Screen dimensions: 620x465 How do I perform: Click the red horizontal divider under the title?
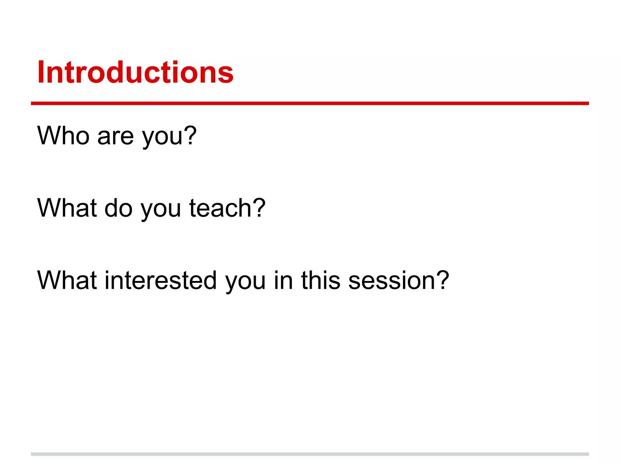(x=310, y=104)
